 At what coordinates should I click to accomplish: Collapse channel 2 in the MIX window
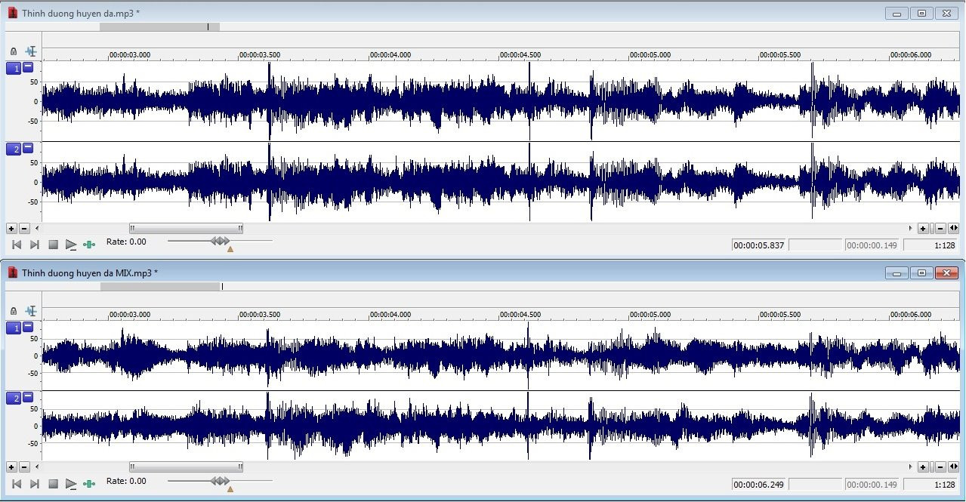tap(28, 397)
